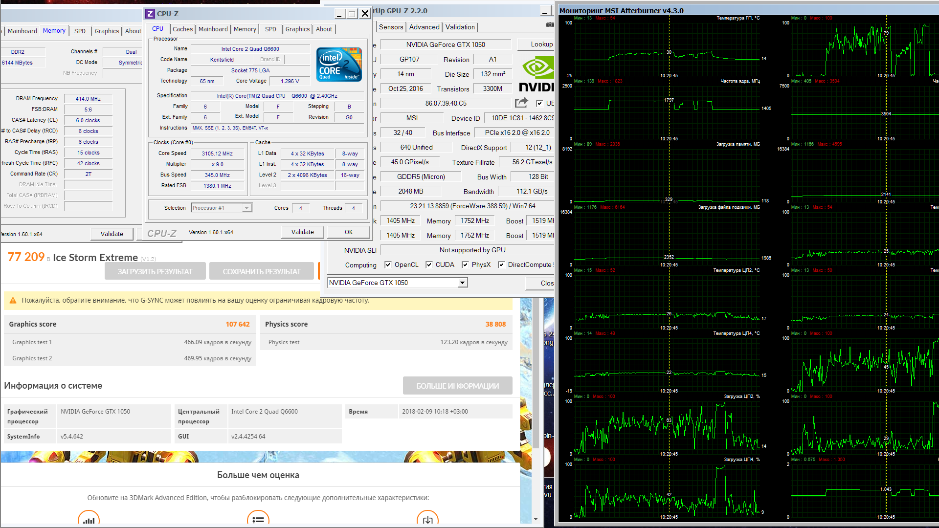Click the 3DMark scrollbar down arrow
Image resolution: width=939 pixels, height=528 pixels.
tap(536, 519)
